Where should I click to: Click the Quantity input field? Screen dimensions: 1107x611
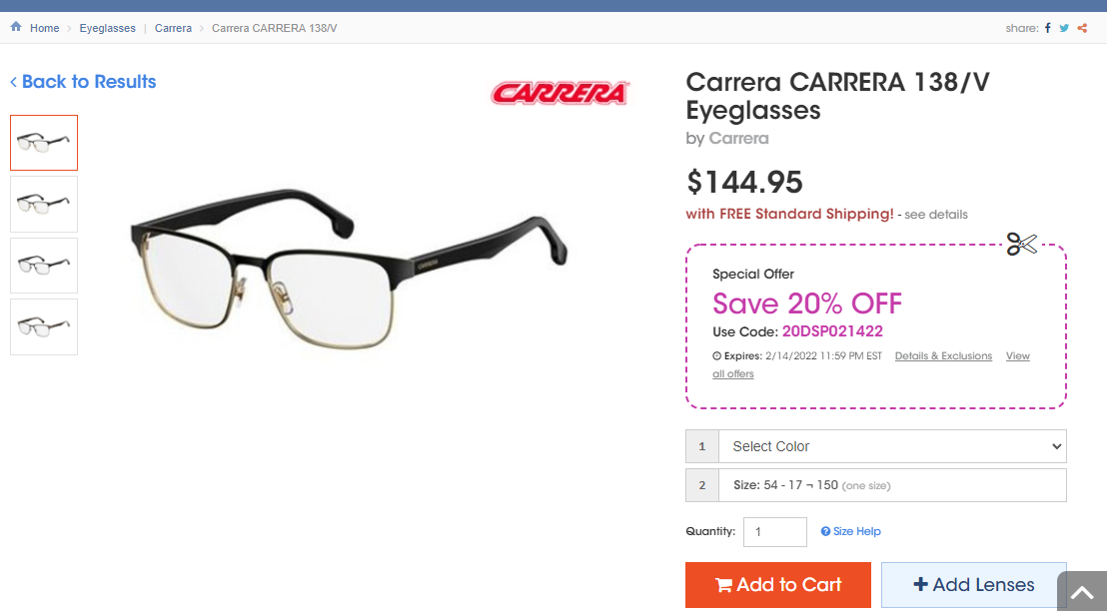pyautogui.click(x=774, y=532)
